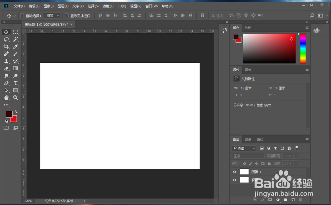Image resolution: width=331 pixels, height=205 pixels.
Task: Create a new layer
Action: coord(293,199)
